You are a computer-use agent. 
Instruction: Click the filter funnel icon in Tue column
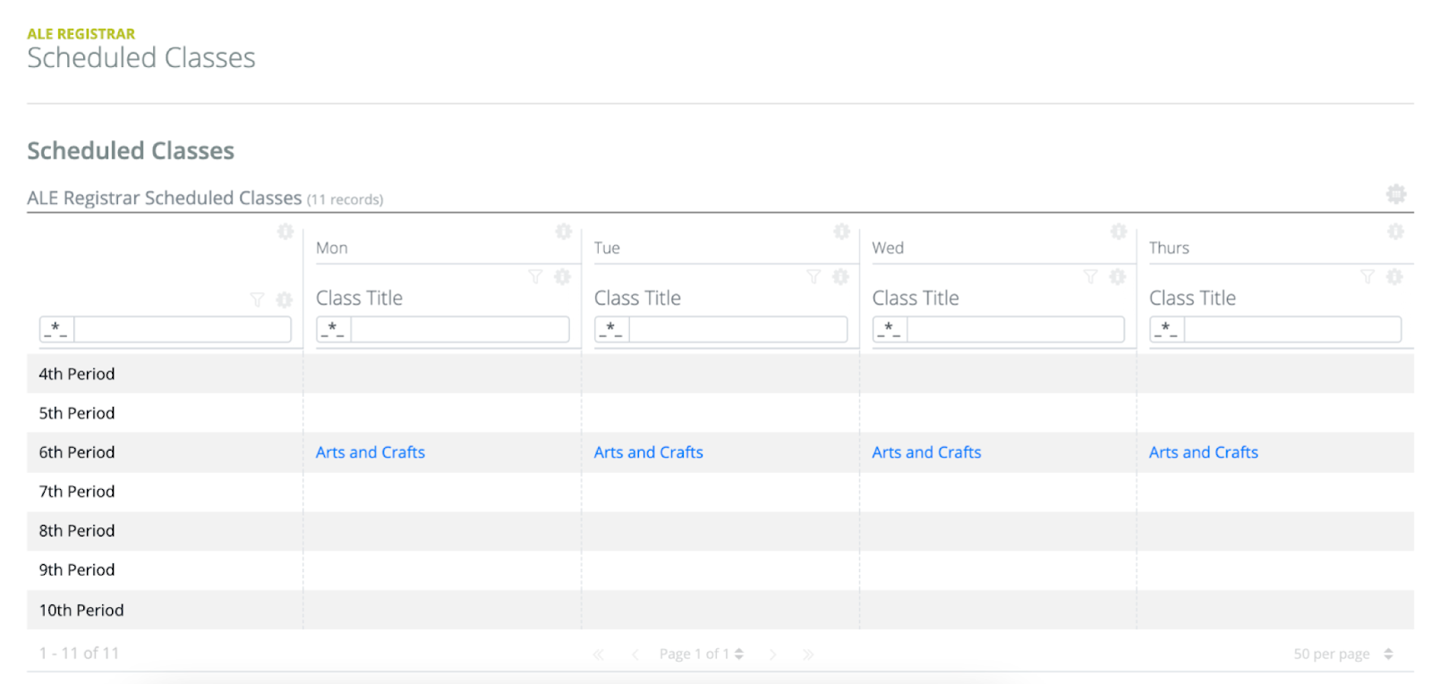(x=814, y=277)
